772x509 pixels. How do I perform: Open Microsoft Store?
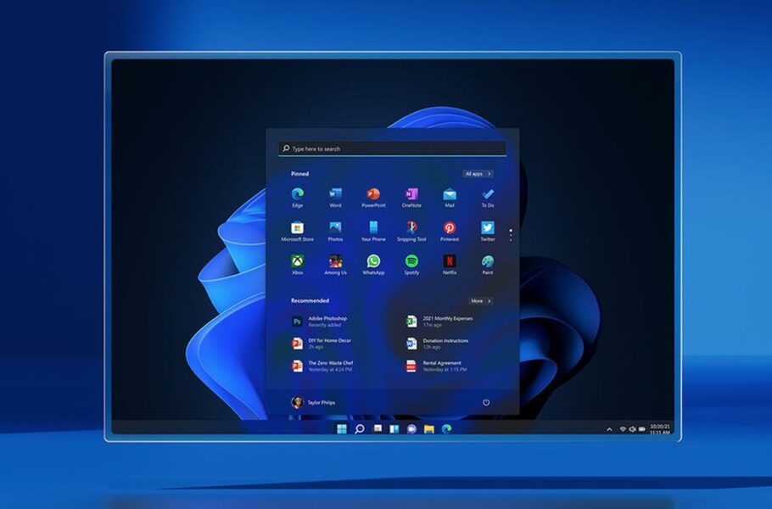point(298,232)
